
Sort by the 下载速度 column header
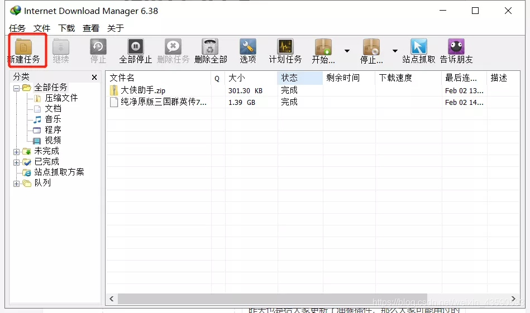[x=408, y=78]
